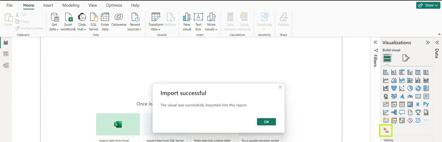Select the Power Apps visual
This screenshot has height=142, width=442.
click(x=410, y=120)
